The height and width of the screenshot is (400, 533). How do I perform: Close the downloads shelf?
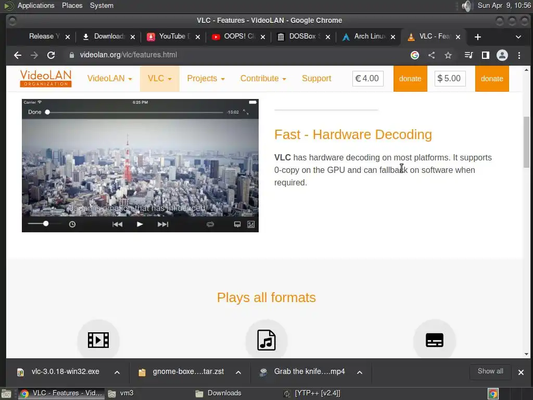point(521,372)
